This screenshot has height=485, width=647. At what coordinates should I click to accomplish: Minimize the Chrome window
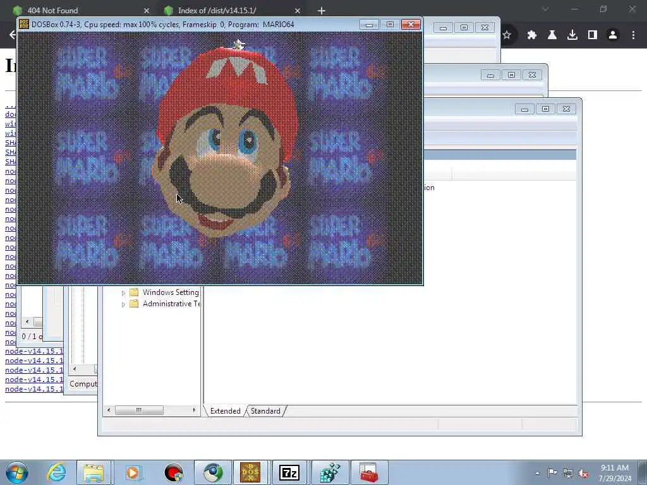[574, 9]
